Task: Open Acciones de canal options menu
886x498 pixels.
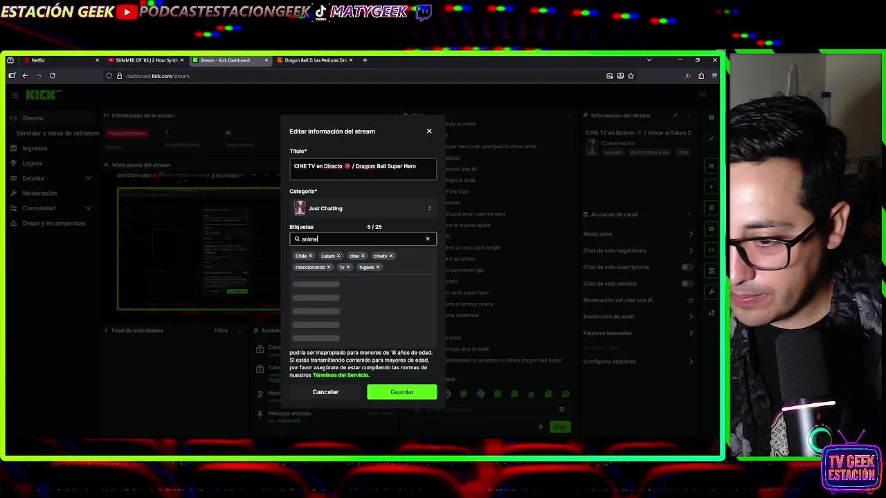Action: coord(689,214)
